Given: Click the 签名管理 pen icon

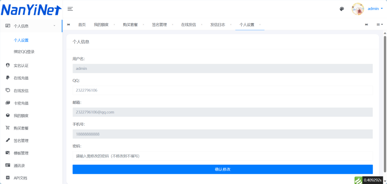Looking at the screenshot, I should pyautogui.click(x=8, y=140).
